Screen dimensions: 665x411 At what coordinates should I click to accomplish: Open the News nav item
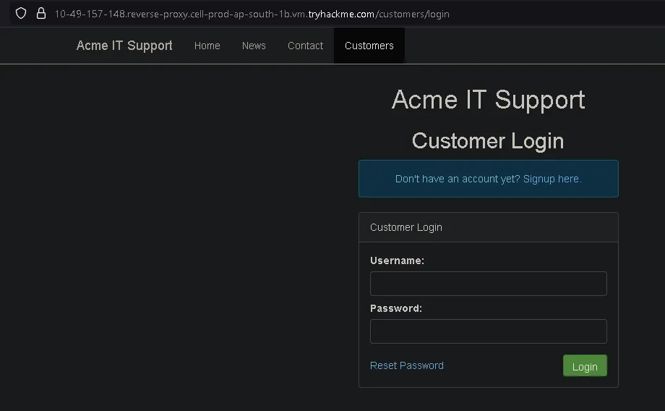tap(254, 46)
